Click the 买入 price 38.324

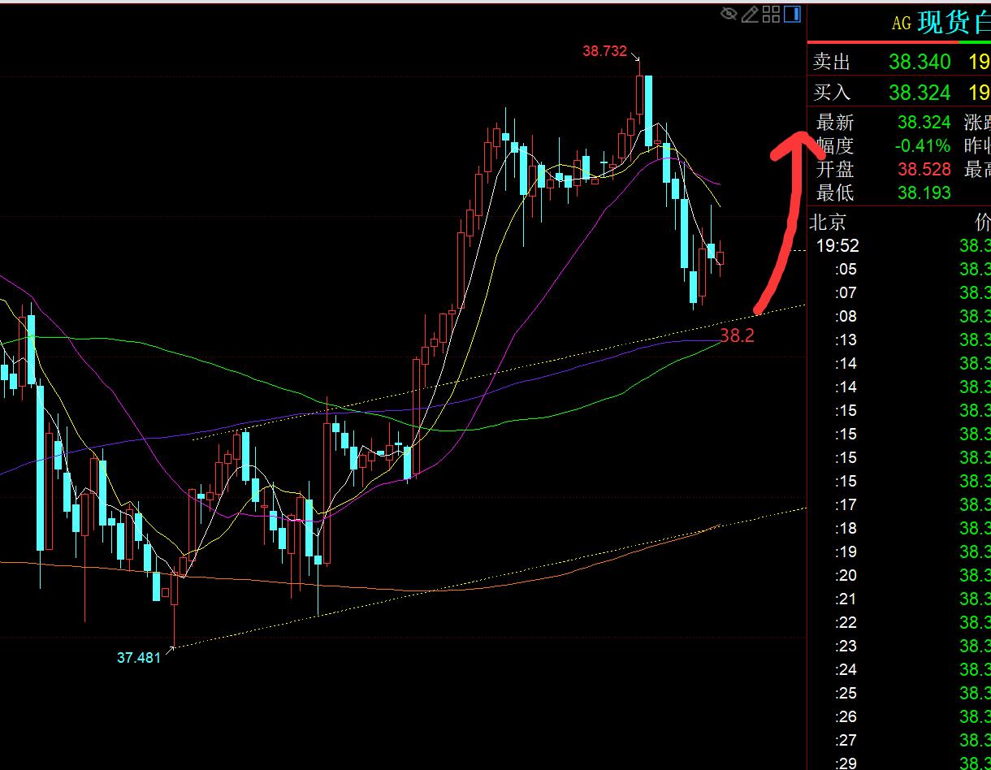(x=919, y=93)
